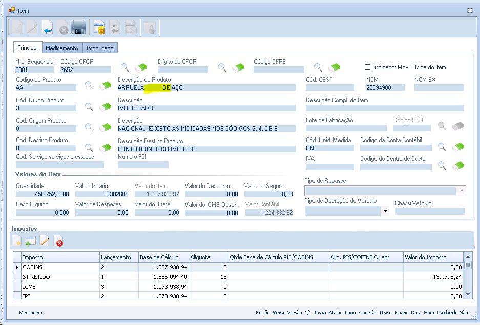This screenshot has height=325, width=480.
Task: Click the magnifier beside Código CFOP
Action: (124, 67)
